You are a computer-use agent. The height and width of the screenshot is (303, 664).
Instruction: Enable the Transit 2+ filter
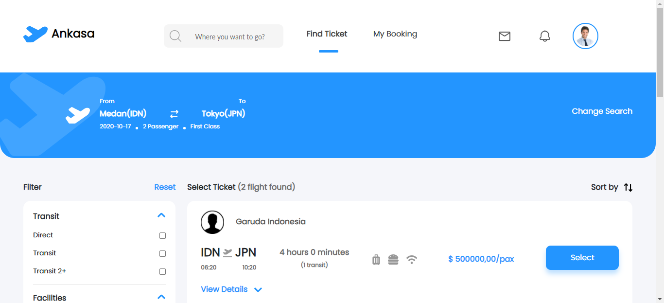[162, 271]
